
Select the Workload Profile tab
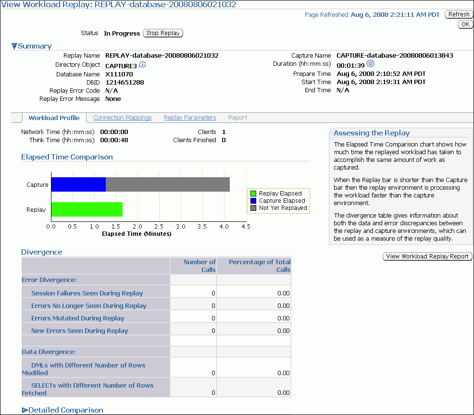tap(54, 118)
